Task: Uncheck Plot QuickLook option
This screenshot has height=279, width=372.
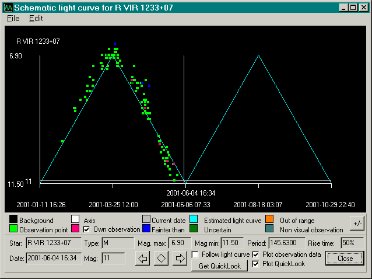Action: point(255,264)
